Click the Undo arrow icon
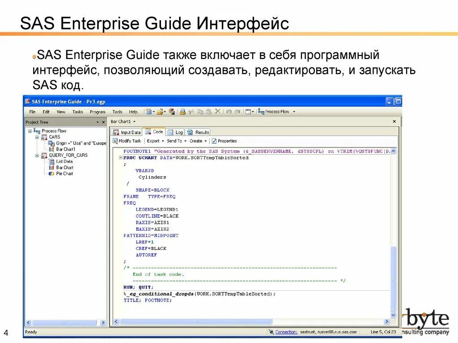 coord(229,112)
